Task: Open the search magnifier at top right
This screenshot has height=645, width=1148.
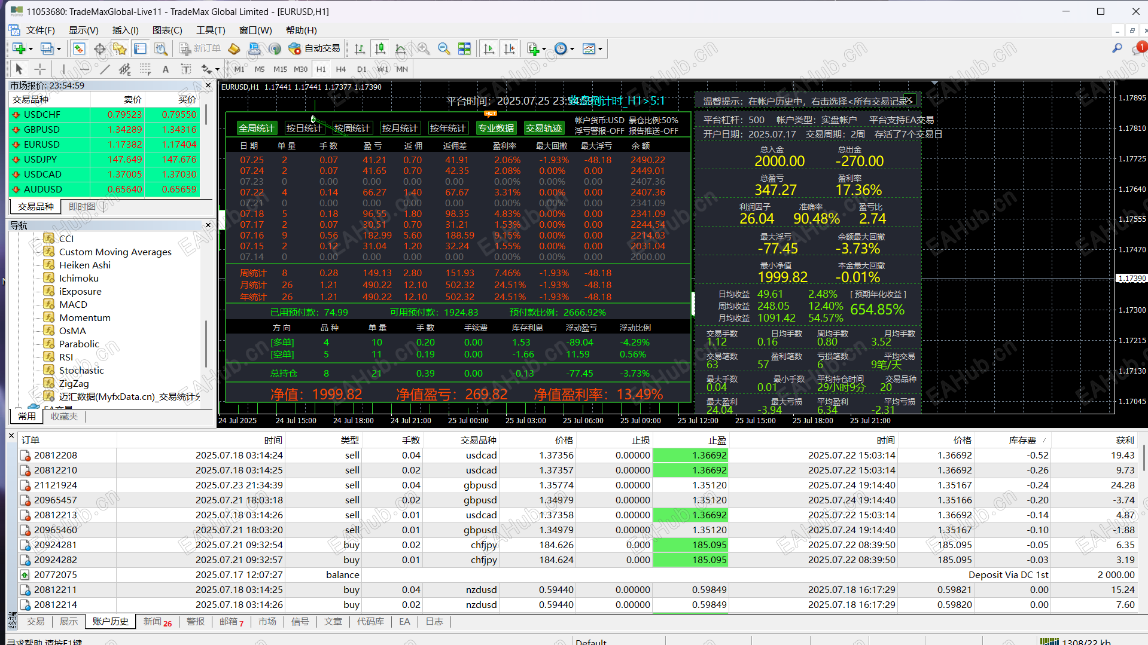Action: click(x=1117, y=48)
